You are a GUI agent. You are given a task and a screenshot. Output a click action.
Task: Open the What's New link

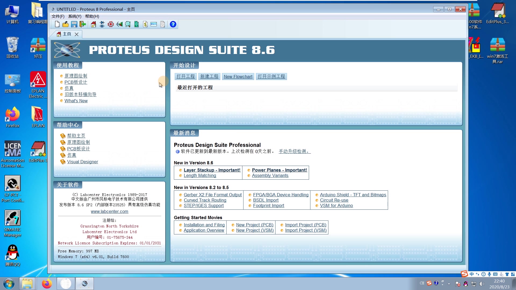click(76, 101)
